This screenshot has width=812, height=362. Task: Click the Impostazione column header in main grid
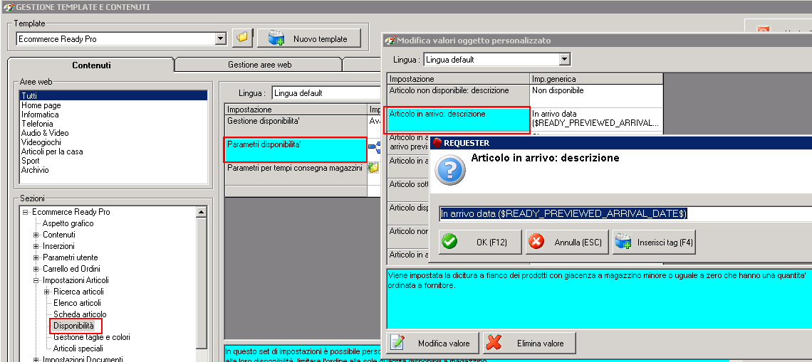click(x=296, y=110)
